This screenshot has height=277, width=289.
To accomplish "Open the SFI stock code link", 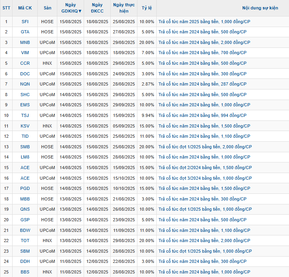I will (25, 22).
